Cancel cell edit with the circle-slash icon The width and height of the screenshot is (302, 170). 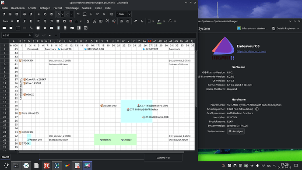37,35
